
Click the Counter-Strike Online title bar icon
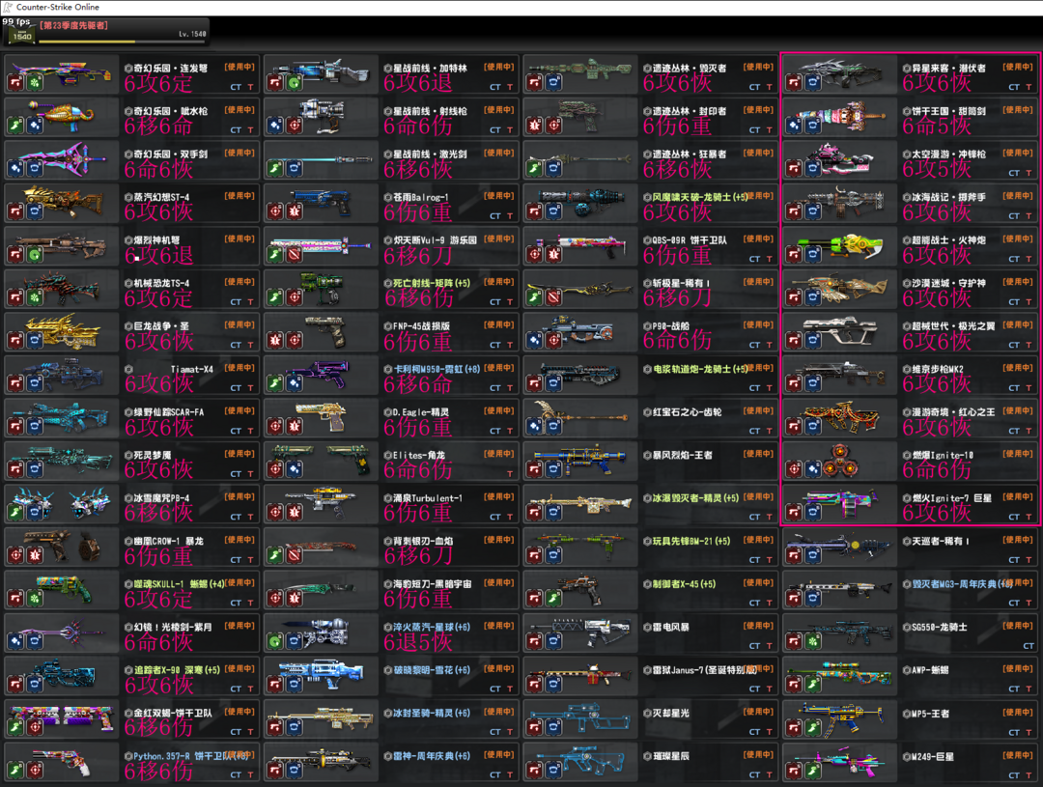pos(8,7)
